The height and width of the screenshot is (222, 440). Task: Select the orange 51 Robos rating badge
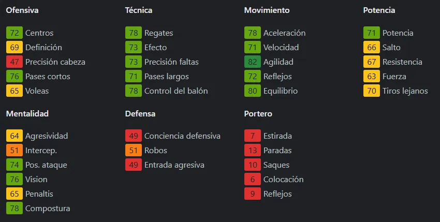133,151
